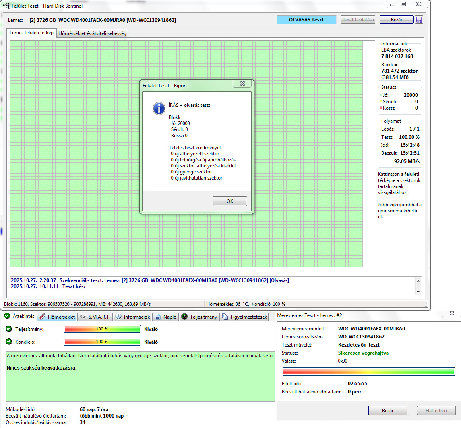The height and width of the screenshot is (428, 461).
Task: Close the Merevlemez Teszt dialog
Action: pos(452,314)
